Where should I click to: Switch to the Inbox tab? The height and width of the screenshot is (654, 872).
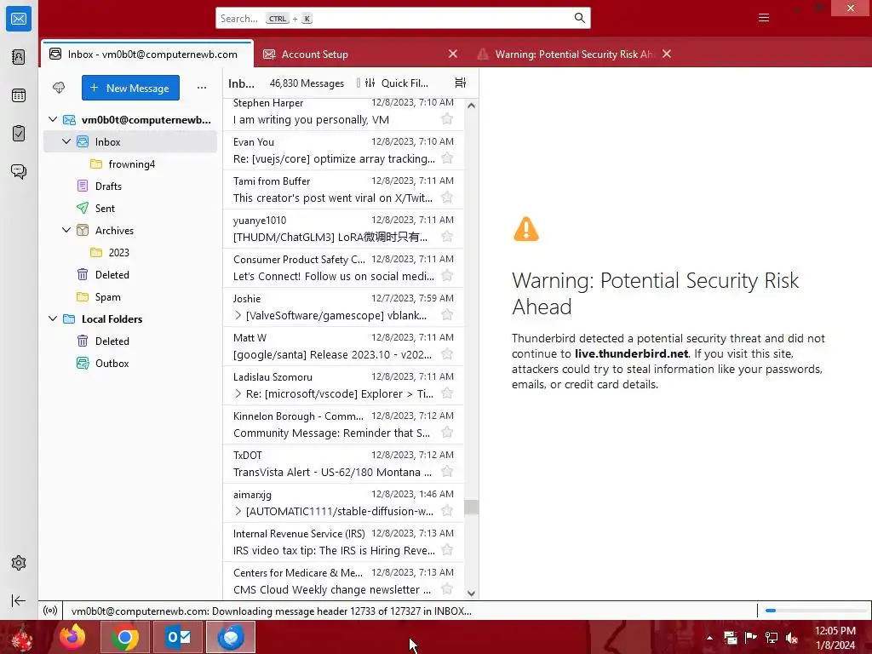(147, 54)
